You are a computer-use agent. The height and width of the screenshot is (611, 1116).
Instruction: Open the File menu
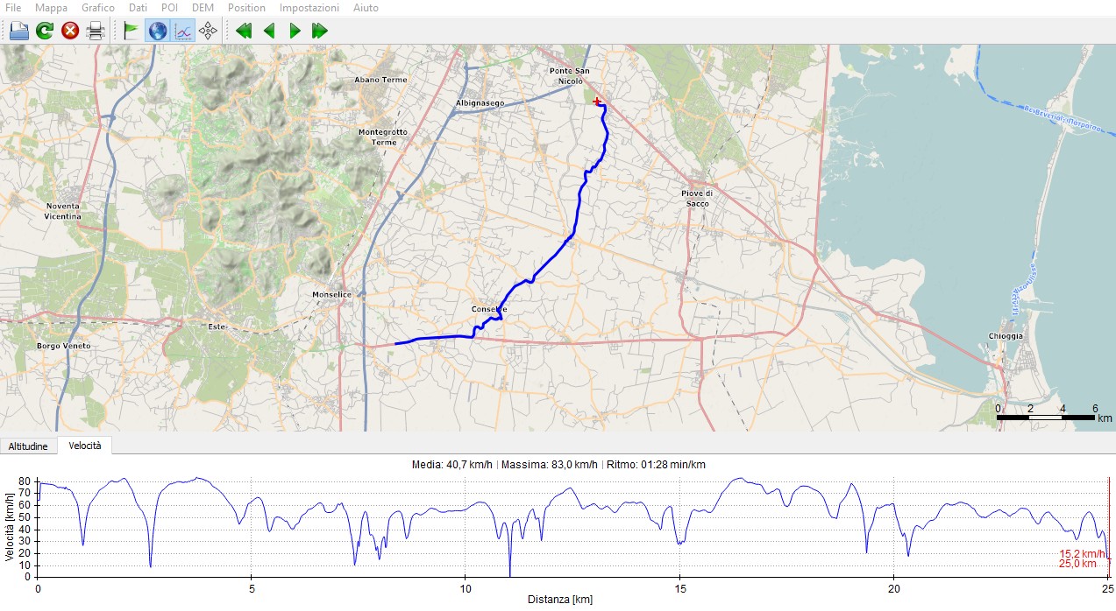(x=13, y=8)
